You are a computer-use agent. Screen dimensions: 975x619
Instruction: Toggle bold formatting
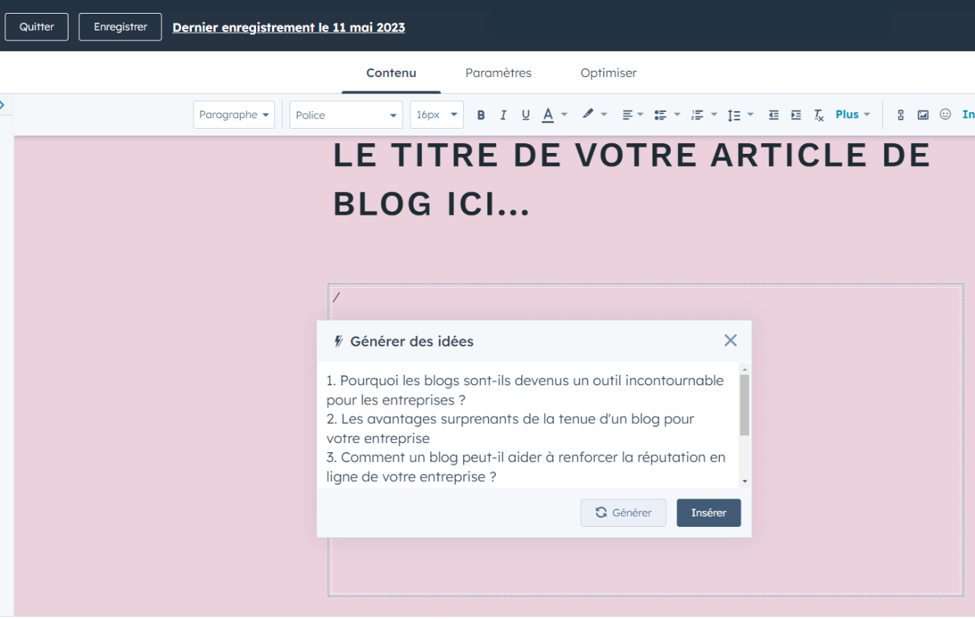point(481,115)
